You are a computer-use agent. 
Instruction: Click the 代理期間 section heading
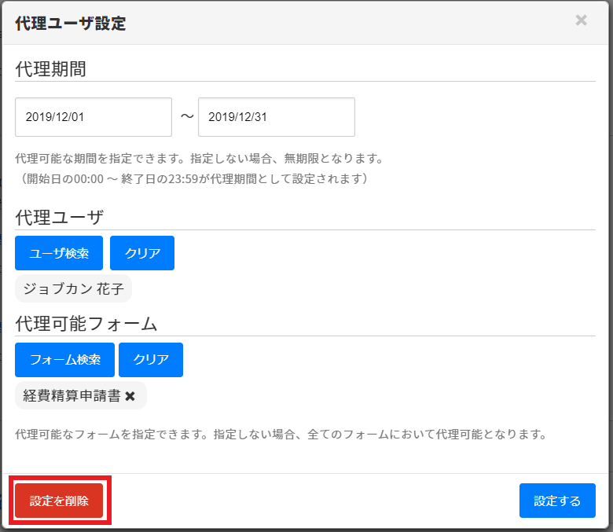click(x=50, y=69)
